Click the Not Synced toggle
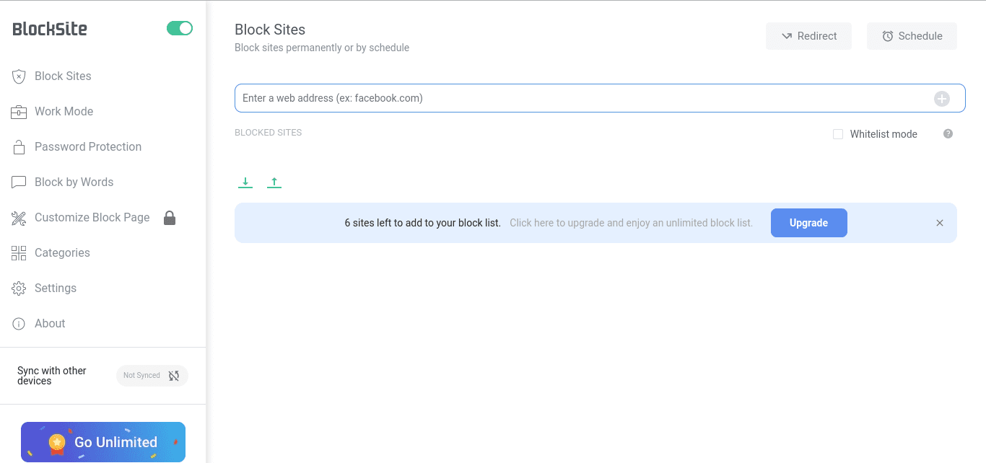Image resolution: width=986 pixels, height=463 pixels. (152, 376)
